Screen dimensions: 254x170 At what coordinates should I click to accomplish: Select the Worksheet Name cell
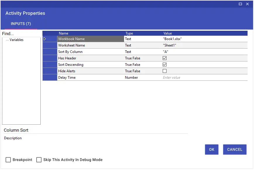pos(90,45)
